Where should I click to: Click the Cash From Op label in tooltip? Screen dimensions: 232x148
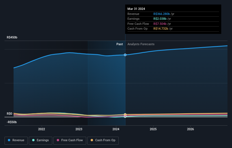[x=137, y=29]
